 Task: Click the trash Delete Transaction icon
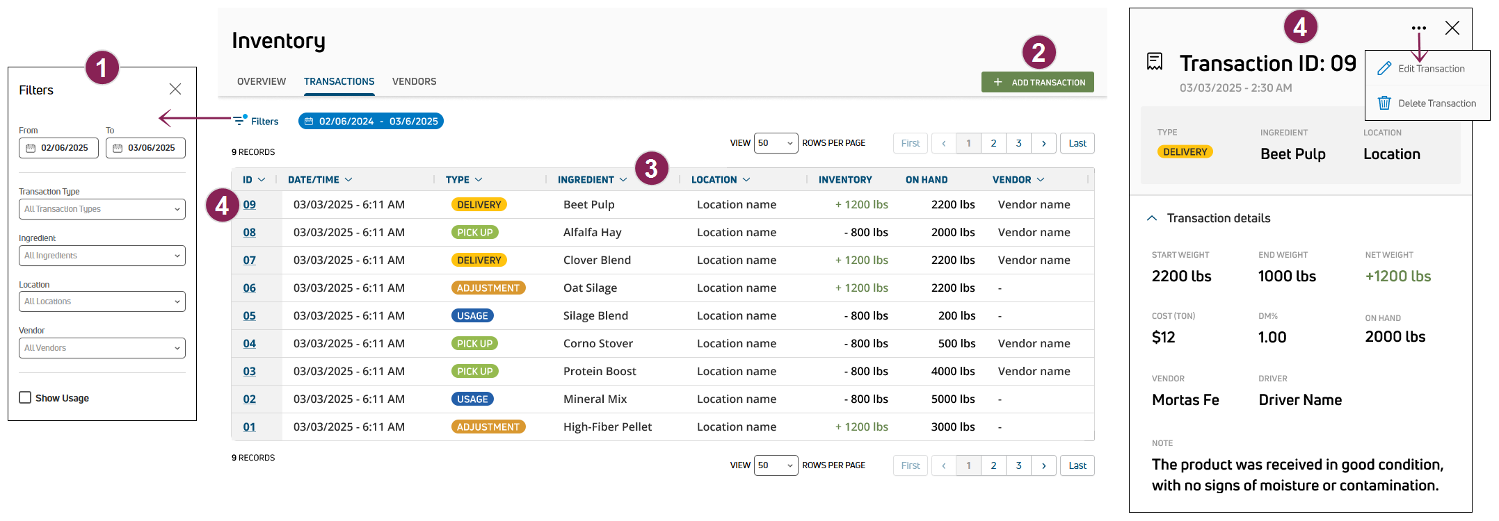1384,103
